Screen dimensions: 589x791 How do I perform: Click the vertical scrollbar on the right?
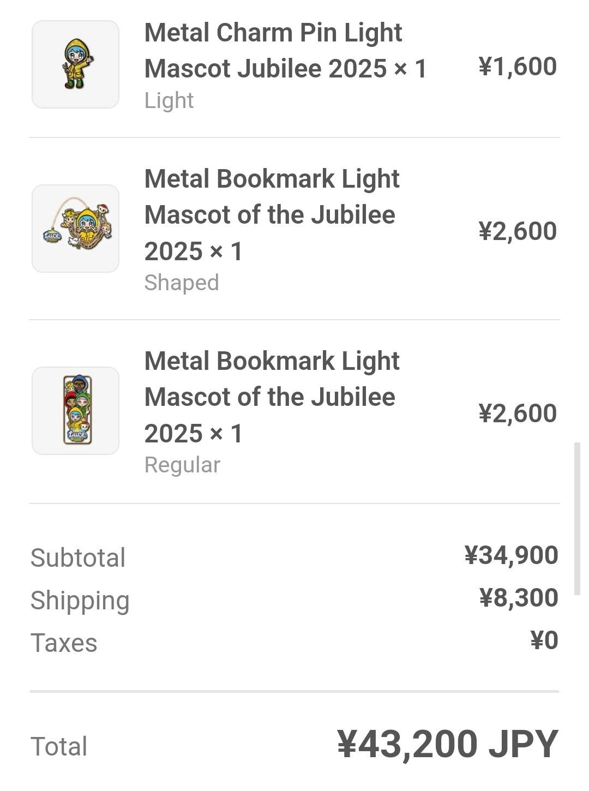point(577,518)
